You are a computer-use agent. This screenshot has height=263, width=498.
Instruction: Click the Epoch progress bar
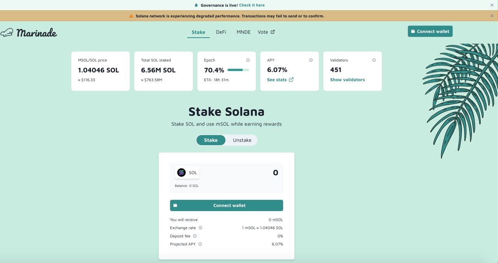tap(238, 70)
